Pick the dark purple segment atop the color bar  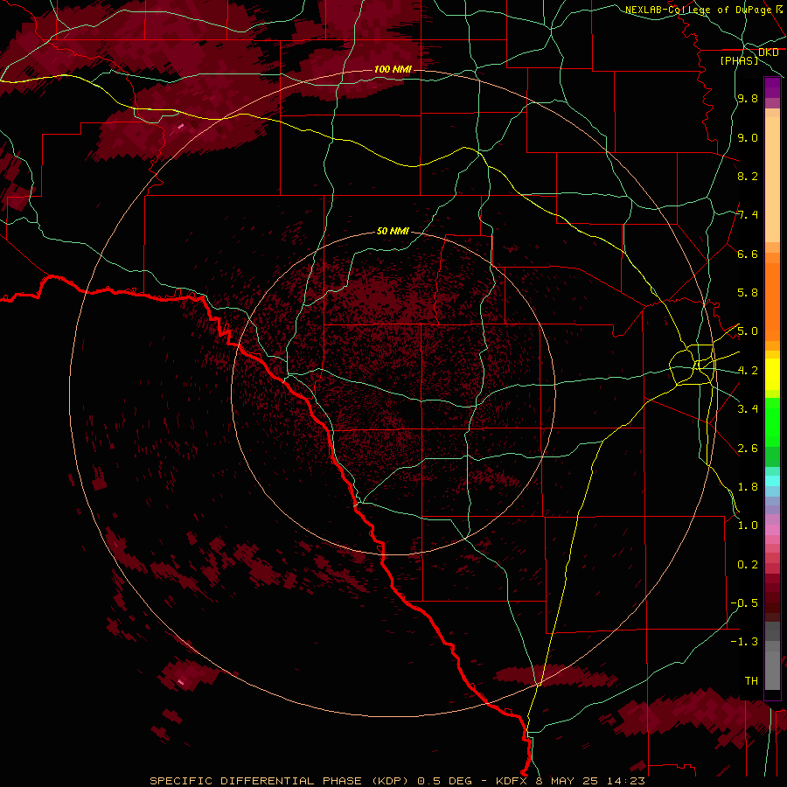772,87
